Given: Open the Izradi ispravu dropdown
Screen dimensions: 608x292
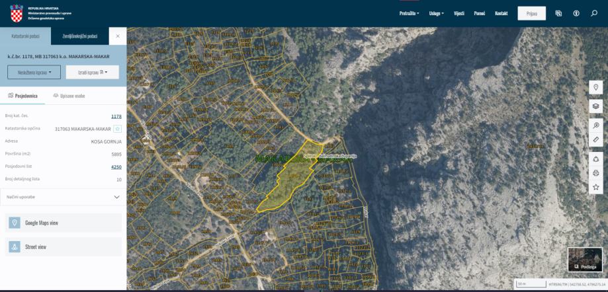Looking at the screenshot, I should tap(93, 72).
